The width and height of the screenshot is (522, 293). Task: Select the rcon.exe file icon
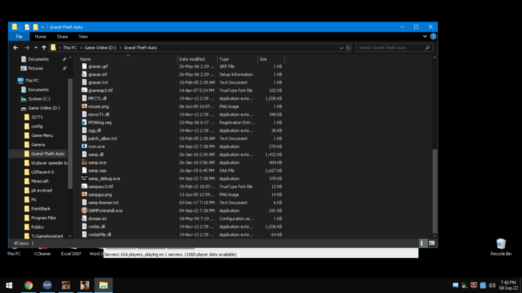84,146
